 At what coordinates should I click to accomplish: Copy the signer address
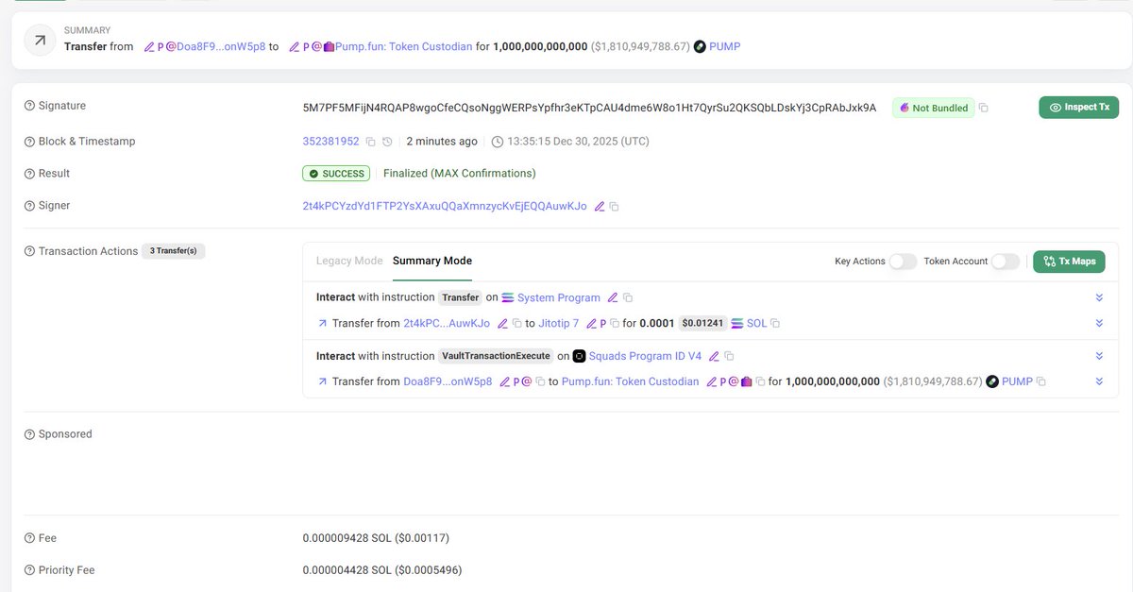click(x=615, y=206)
